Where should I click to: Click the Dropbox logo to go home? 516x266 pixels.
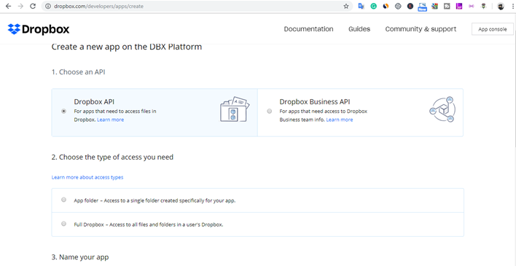(x=39, y=29)
